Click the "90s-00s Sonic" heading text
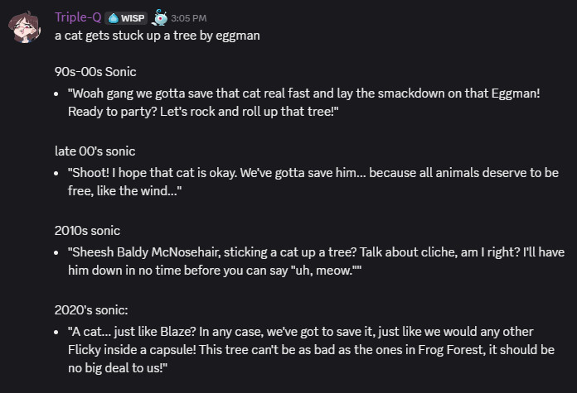Image resolution: width=577 pixels, height=393 pixels. pos(95,72)
